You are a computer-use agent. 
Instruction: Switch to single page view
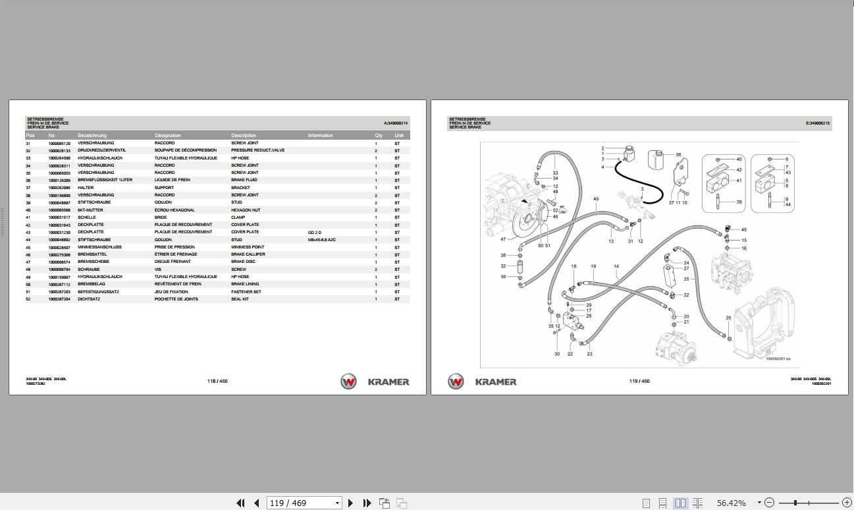[646, 503]
